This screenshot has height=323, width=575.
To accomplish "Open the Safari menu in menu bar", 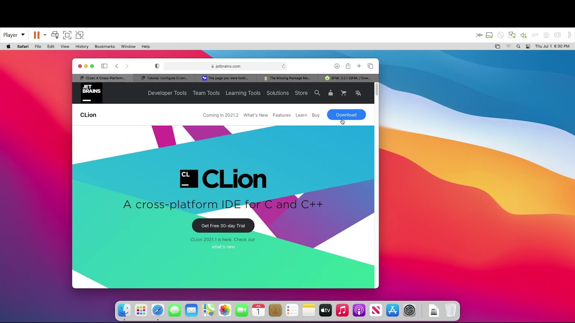I will 23,46.
